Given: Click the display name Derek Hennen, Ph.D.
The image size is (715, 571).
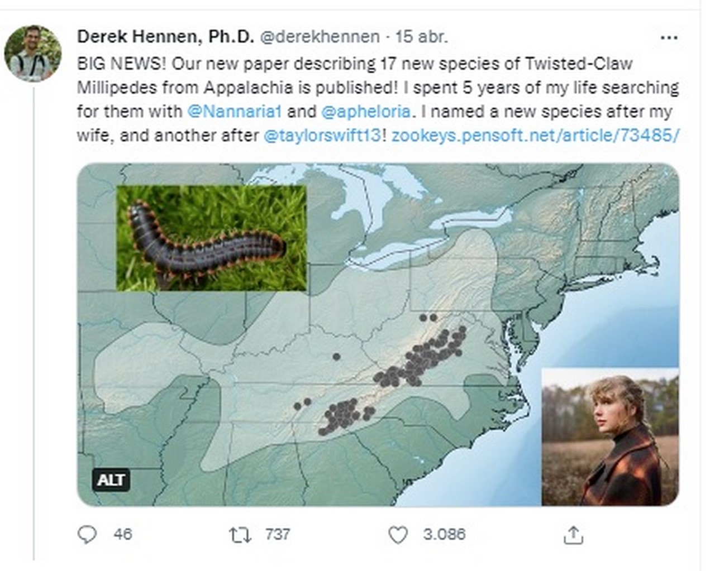Looking at the screenshot, I should pos(165,37).
